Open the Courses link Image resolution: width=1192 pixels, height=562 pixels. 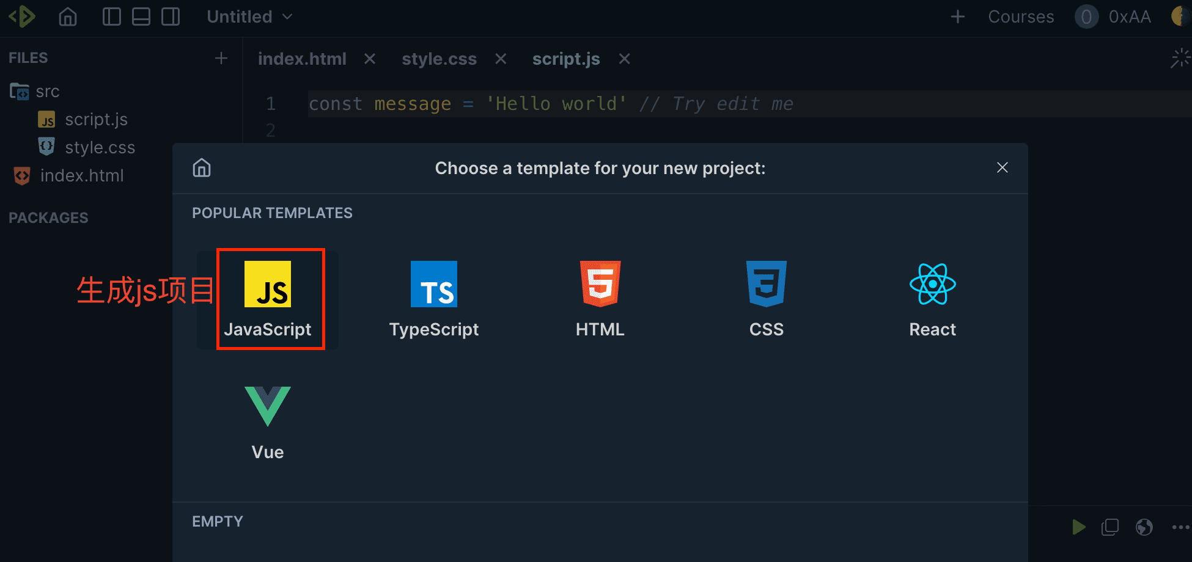click(1020, 16)
